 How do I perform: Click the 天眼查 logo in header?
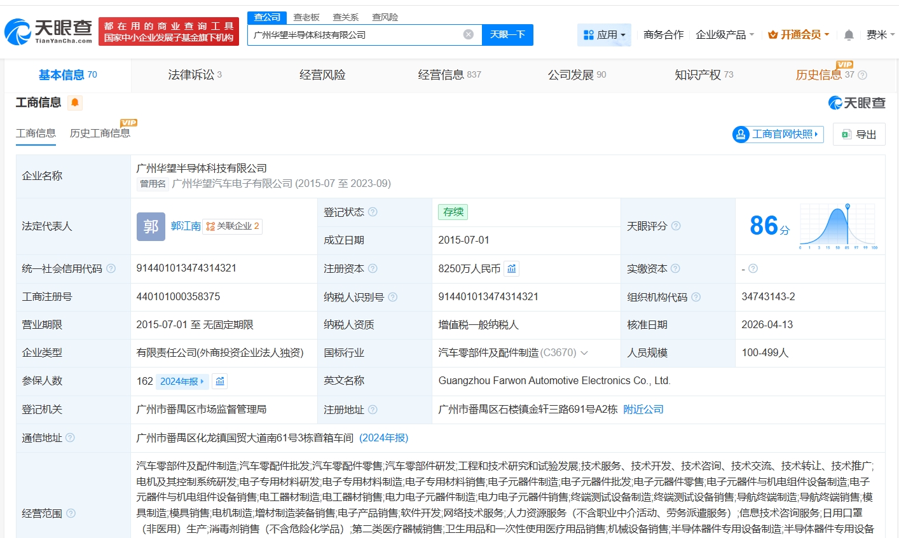click(49, 31)
